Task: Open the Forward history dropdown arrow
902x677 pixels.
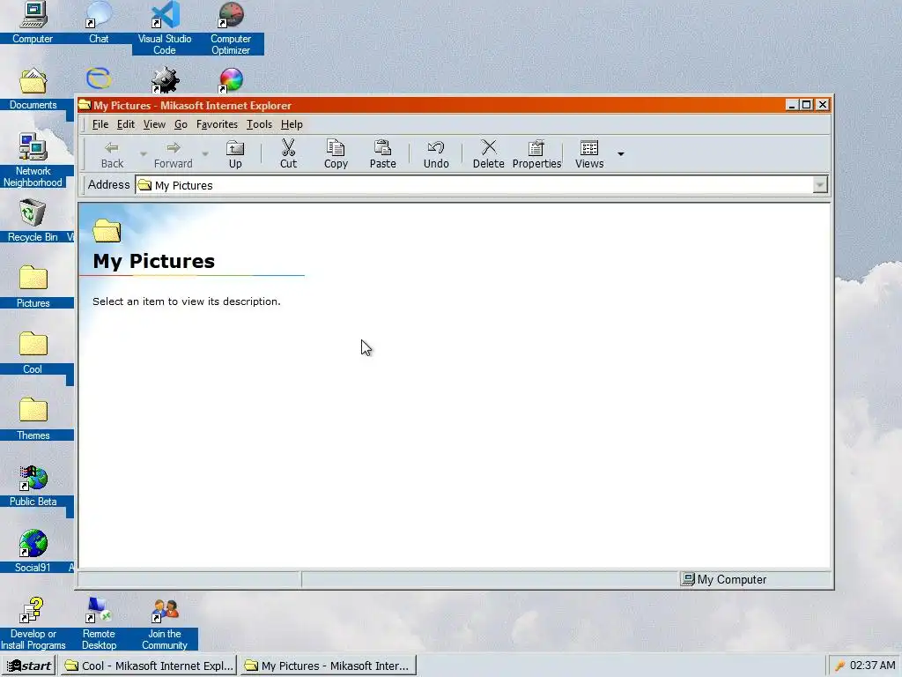Action: [205, 154]
